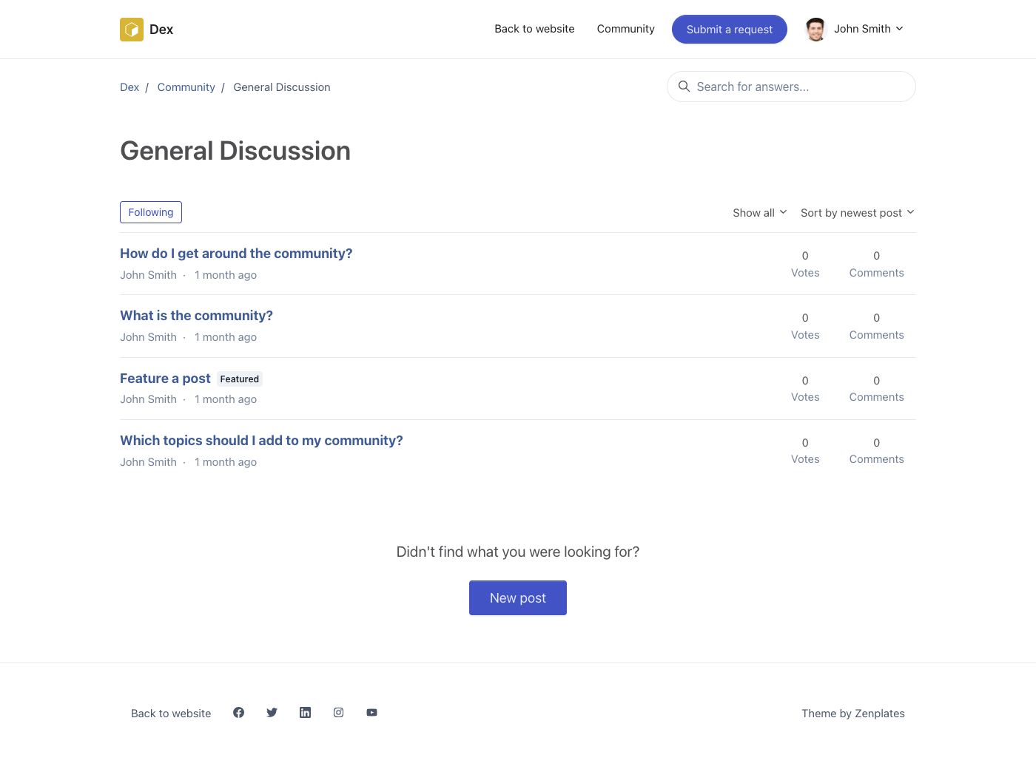This screenshot has height=769, width=1036.
Task: Open the Facebook page from footer
Action: pos(238,713)
